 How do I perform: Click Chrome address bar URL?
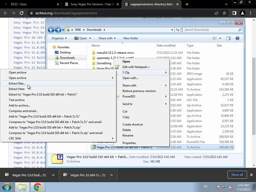coord(66,13)
